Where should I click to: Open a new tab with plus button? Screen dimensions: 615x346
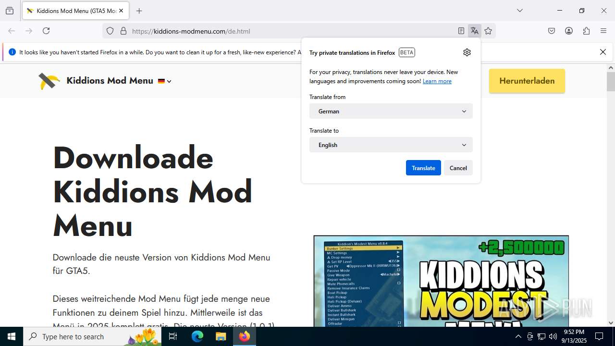(139, 11)
